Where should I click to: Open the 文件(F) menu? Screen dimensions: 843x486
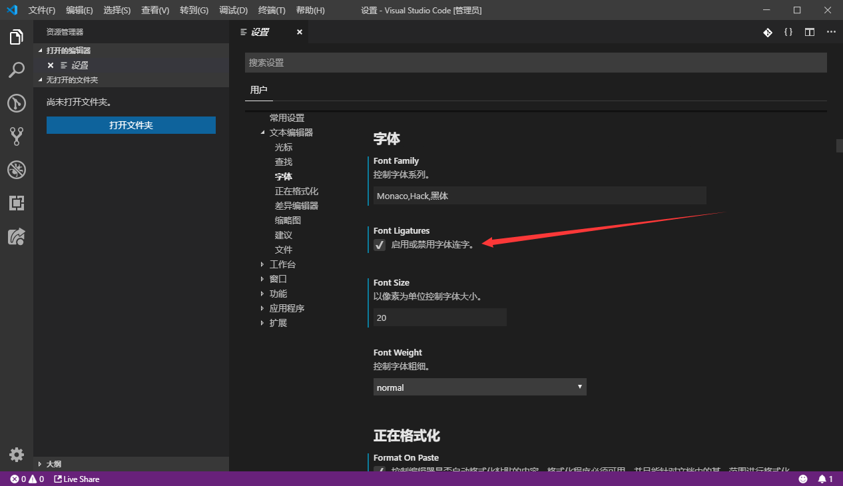tap(42, 11)
